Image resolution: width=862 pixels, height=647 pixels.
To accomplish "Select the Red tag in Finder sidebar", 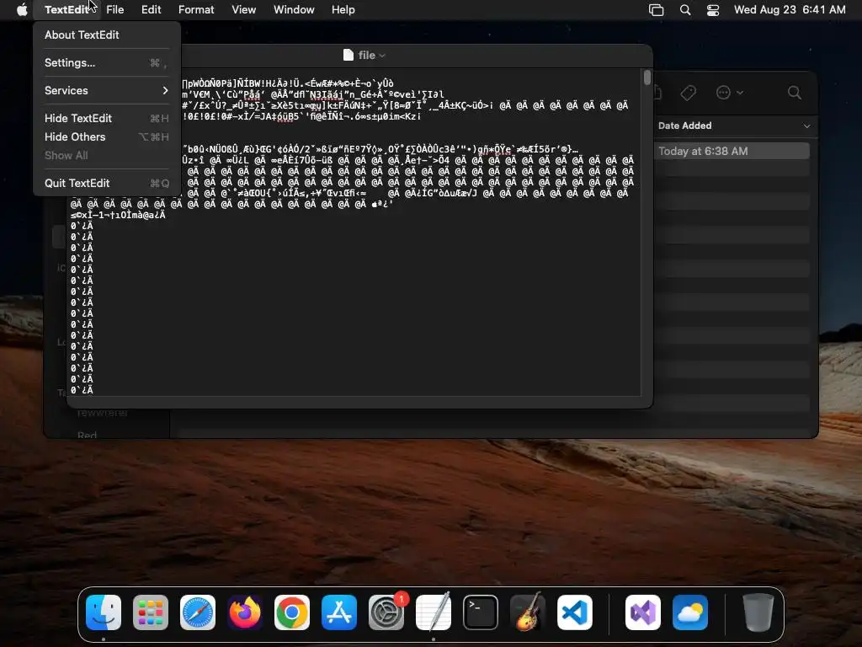I will pos(87,435).
